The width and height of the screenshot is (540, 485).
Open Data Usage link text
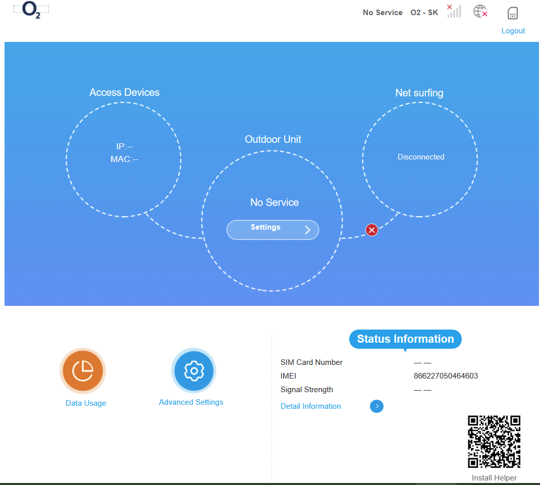tap(86, 403)
